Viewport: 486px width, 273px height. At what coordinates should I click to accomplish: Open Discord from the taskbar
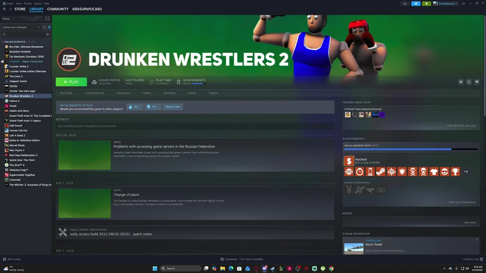click(x=264, y=268)
